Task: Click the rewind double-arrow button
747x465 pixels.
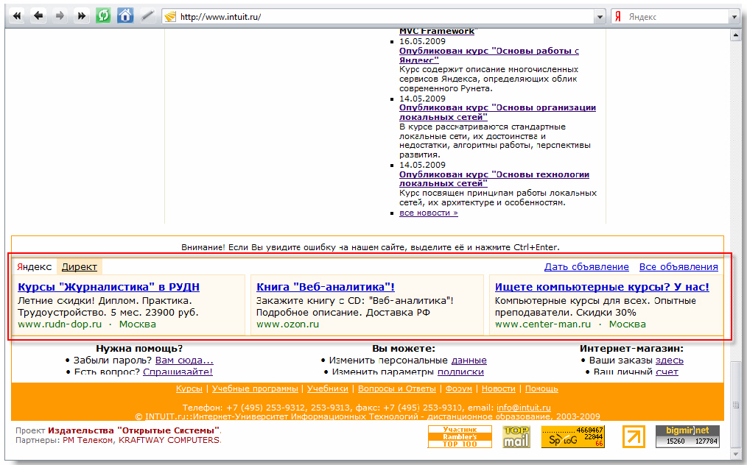Action: [x=17, y=16]
